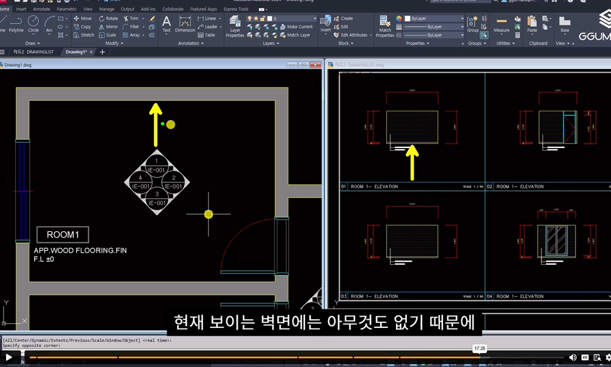Create new drawing tab with plus
The image size is (611, 367).
click(103, 52)
